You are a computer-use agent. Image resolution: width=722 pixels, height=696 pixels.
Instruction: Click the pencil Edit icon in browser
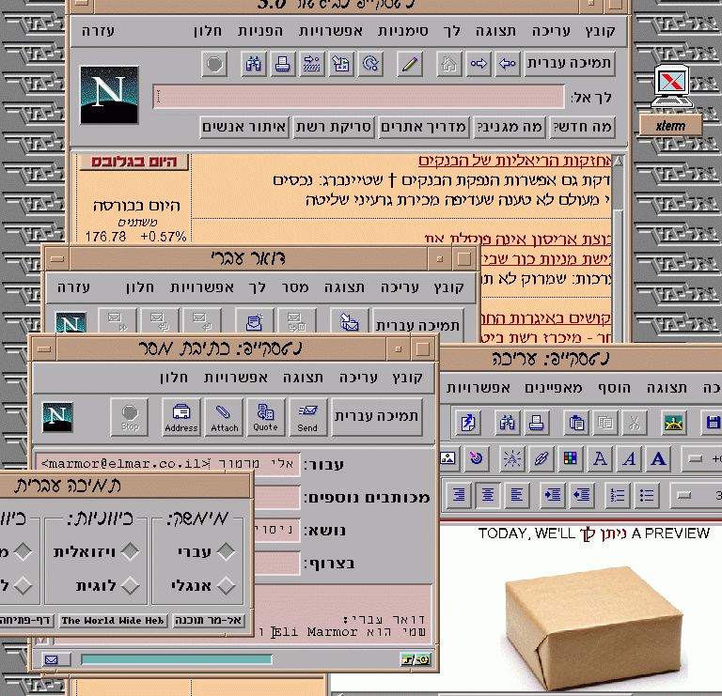point(409,64)
